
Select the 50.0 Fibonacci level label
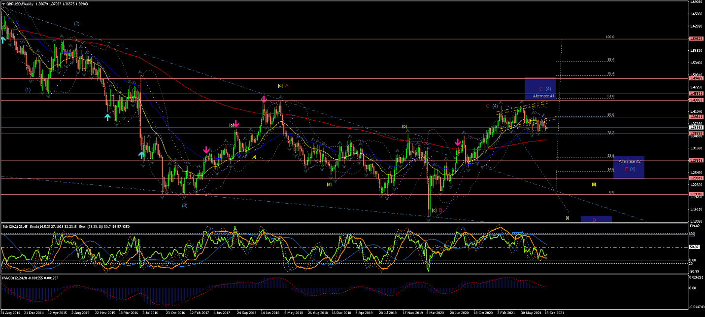[x=611, y=115]
